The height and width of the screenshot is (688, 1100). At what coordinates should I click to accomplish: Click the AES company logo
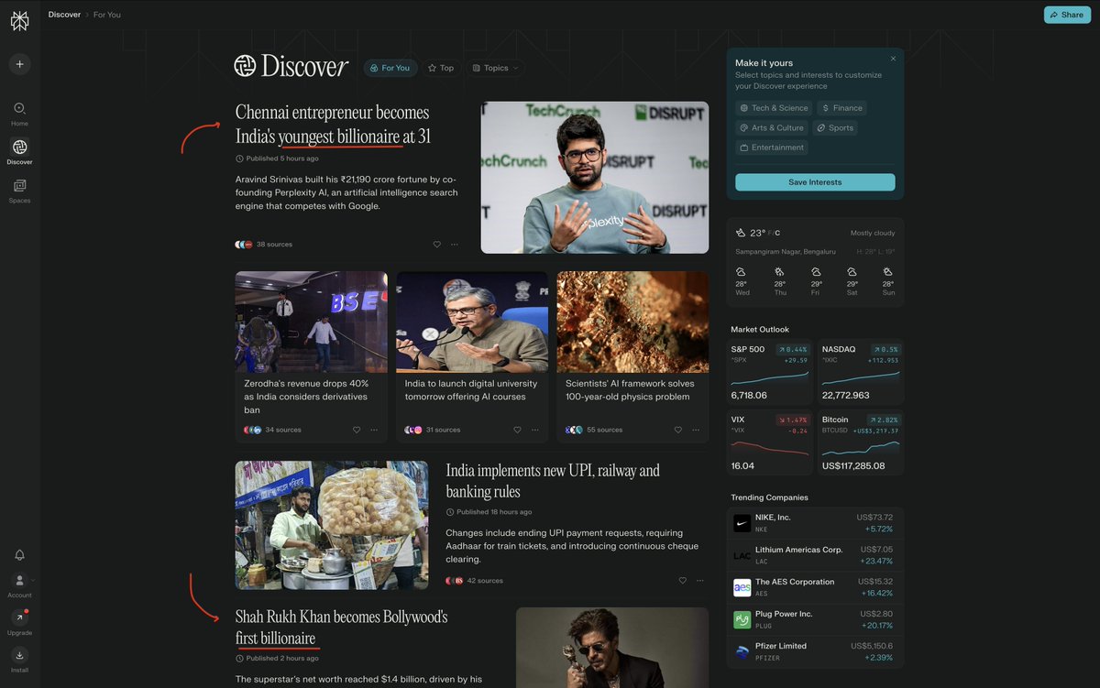click(x=742, y=587)
